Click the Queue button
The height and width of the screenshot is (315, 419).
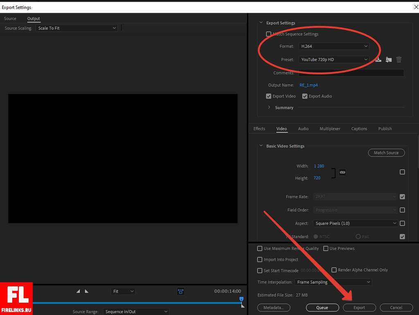(x=322, y=308)
